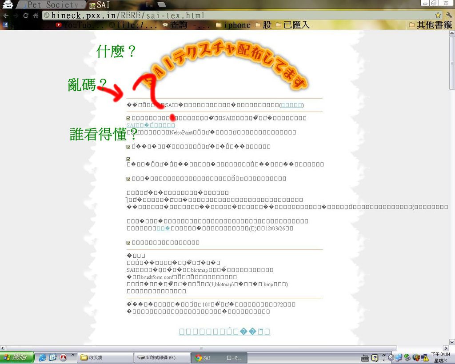455x364 pixels.
Task: Reload the page with refresh icon
Action: pos(26,16)
